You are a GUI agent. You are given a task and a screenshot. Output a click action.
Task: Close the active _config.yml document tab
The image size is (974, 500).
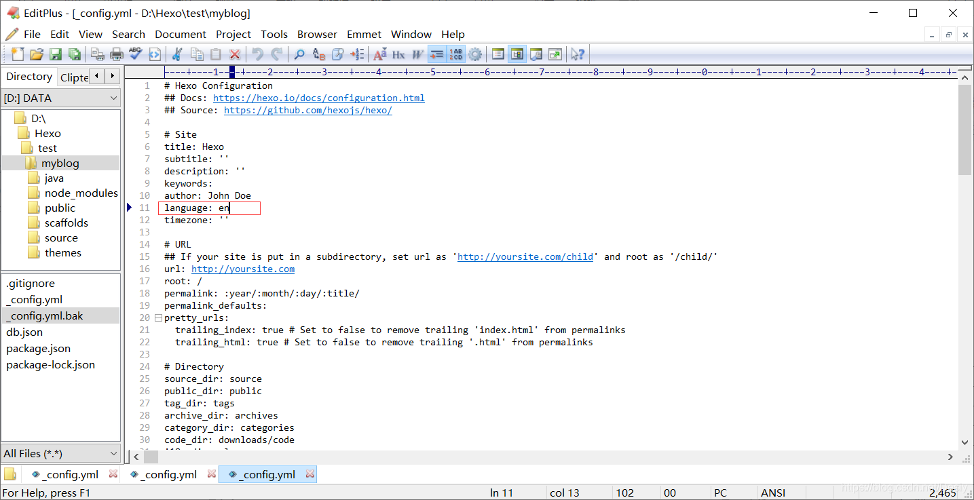(x=310, y=474)
